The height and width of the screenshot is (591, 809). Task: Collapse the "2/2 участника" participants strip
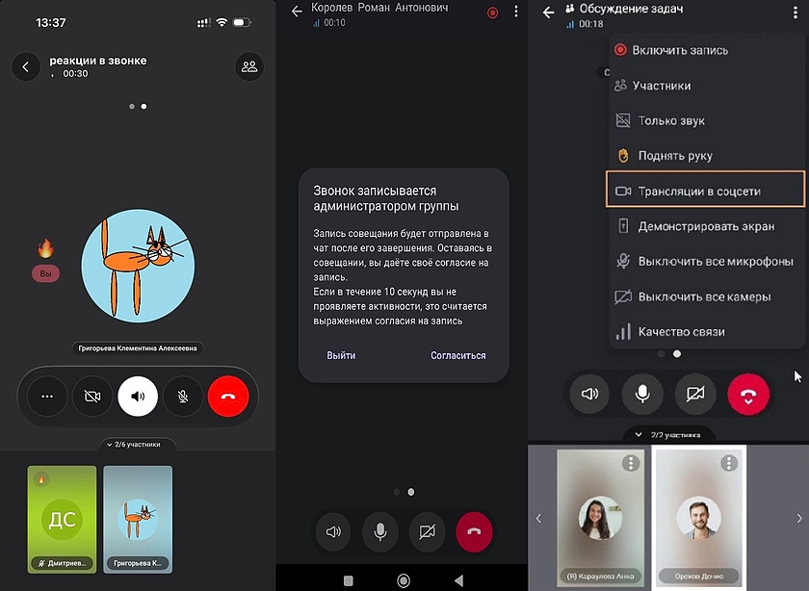pyautogui.click(x=668, y=435)
